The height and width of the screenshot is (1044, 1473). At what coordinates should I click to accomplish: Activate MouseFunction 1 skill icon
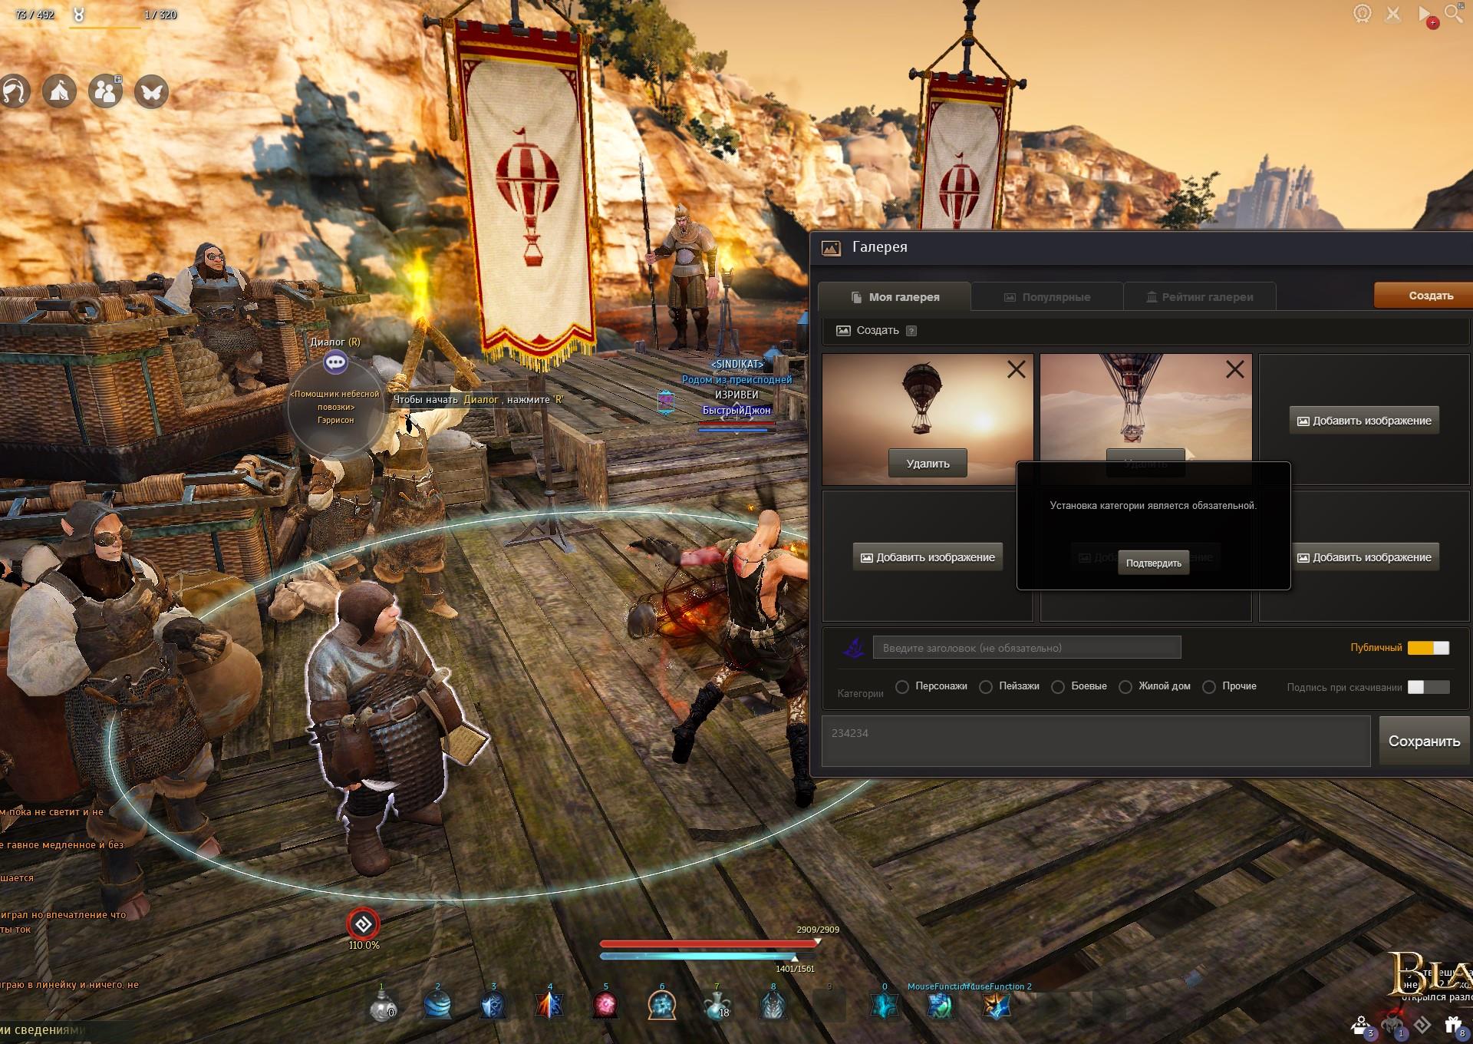(x=941, y=1005)
